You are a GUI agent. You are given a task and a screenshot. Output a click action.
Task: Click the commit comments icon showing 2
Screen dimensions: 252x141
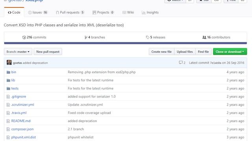click(x=182, y=63)
